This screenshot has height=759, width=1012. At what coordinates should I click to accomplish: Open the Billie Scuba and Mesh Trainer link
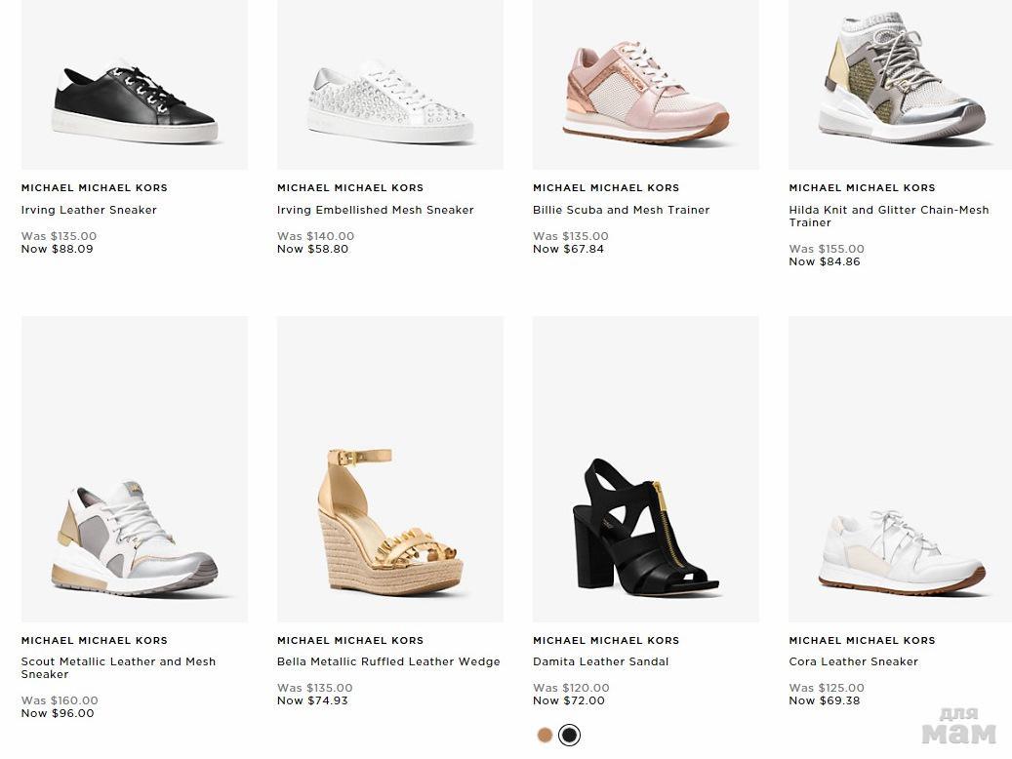[621, 210]
